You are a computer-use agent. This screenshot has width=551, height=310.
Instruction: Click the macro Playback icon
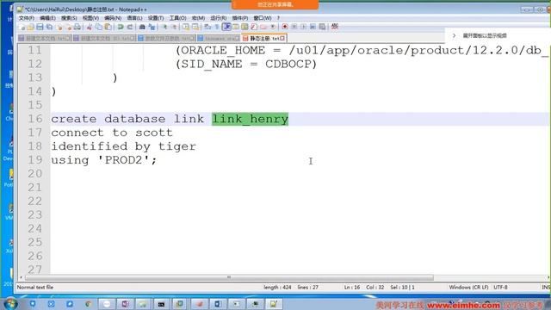[x=303, y=27]
